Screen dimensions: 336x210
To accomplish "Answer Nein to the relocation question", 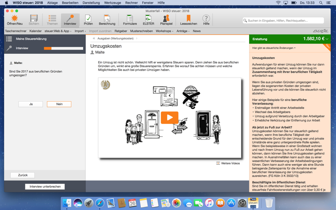I will [x=59, y=104].
